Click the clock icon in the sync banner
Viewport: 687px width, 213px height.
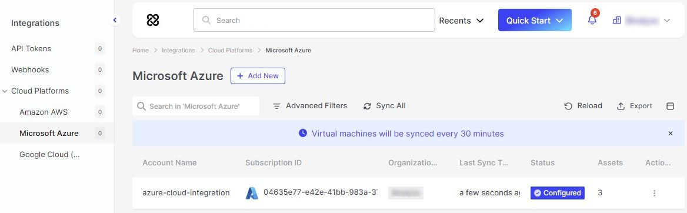303,133
